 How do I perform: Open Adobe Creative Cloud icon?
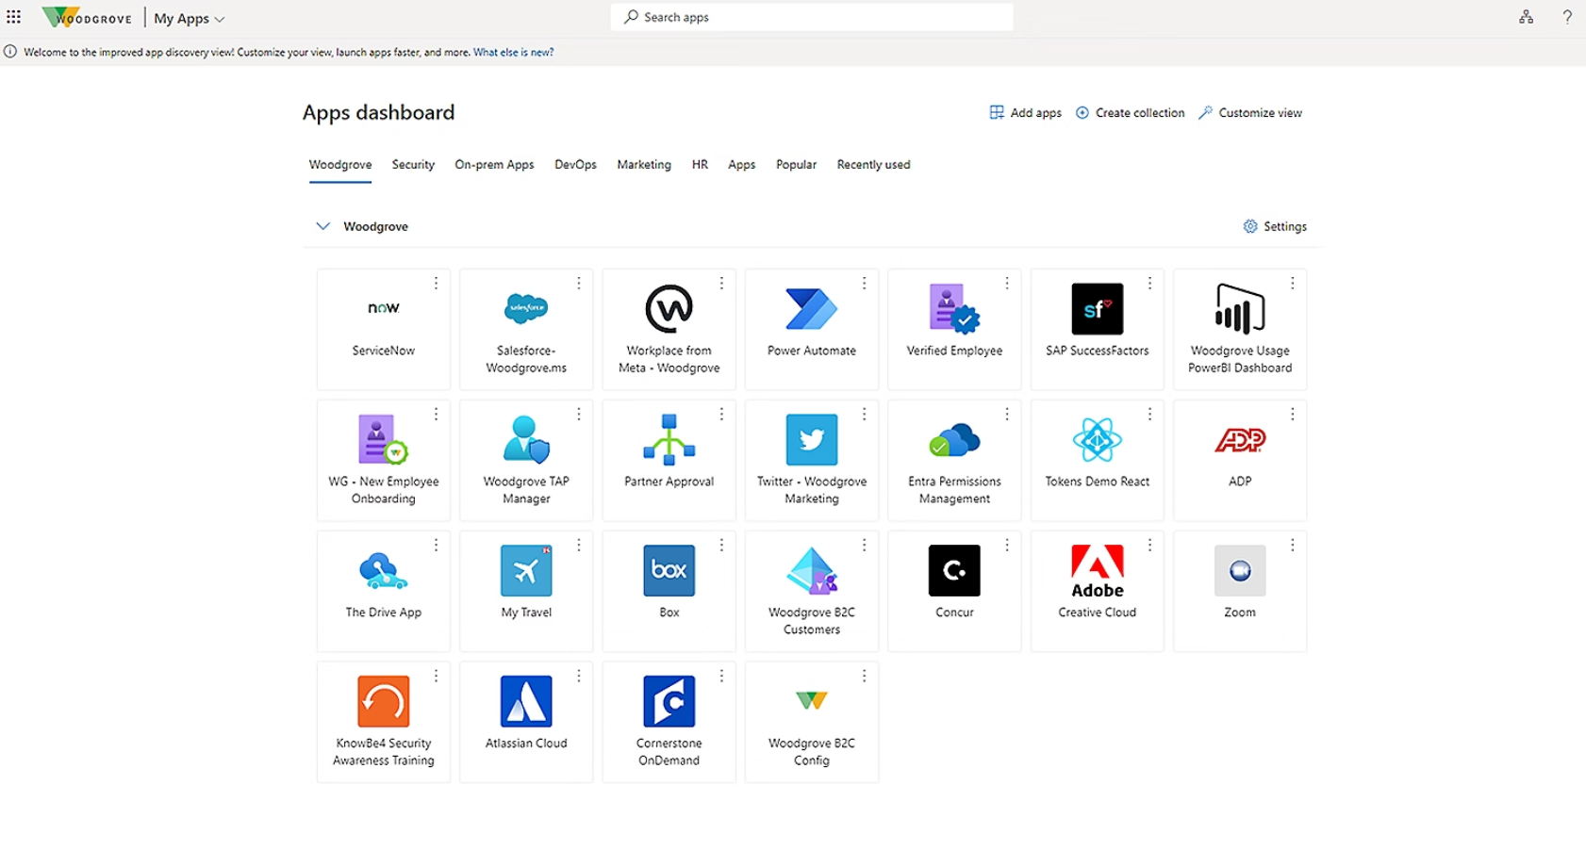pyautogui.click(x=1097, y=572)
